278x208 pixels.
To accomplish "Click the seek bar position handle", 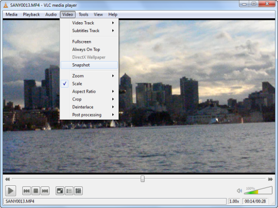I will tap(142, 179).
